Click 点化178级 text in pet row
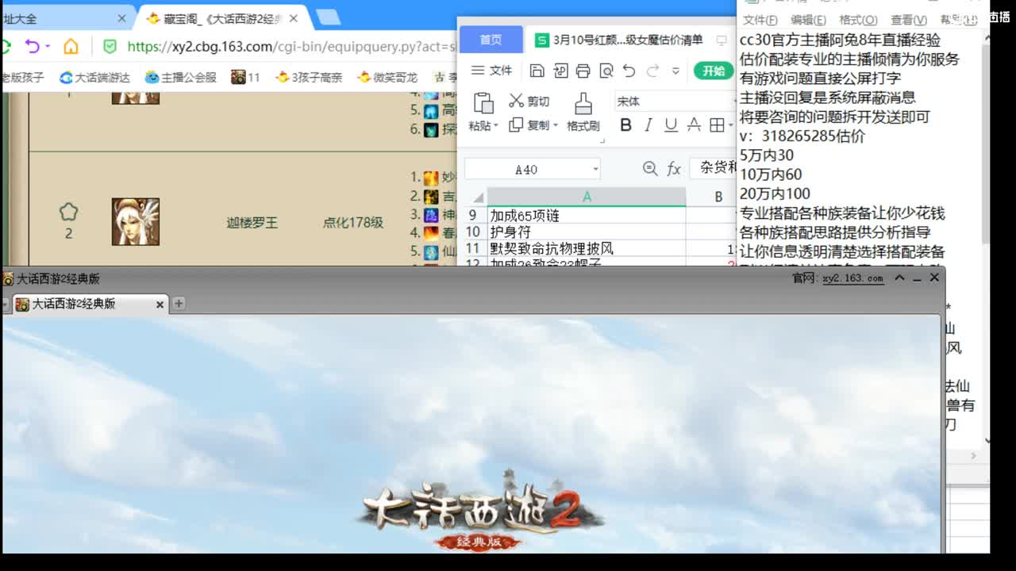This screenshot has width=1016, height=571. tap(353, 223)
